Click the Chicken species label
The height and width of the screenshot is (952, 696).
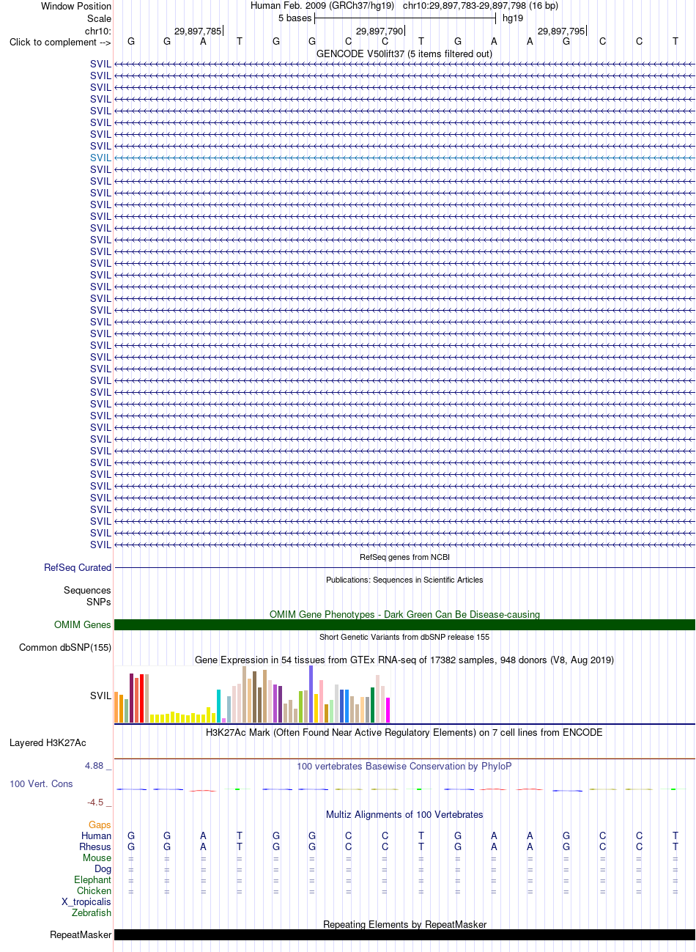pyautogui.click(x=94, y=890)
